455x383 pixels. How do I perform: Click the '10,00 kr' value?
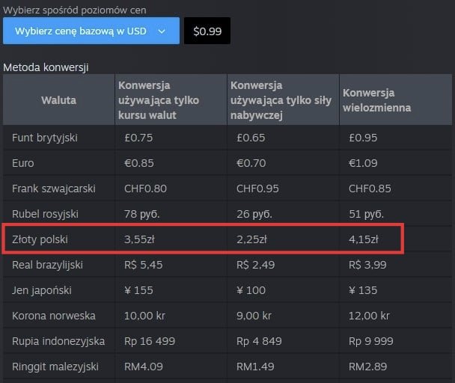(x=144, y=316)
